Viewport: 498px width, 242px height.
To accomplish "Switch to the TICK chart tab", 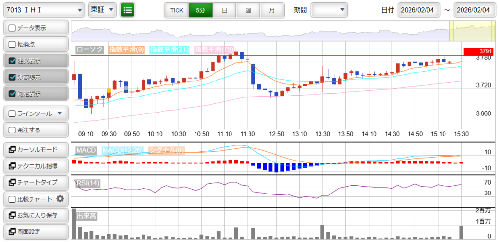I will point(177,10).
